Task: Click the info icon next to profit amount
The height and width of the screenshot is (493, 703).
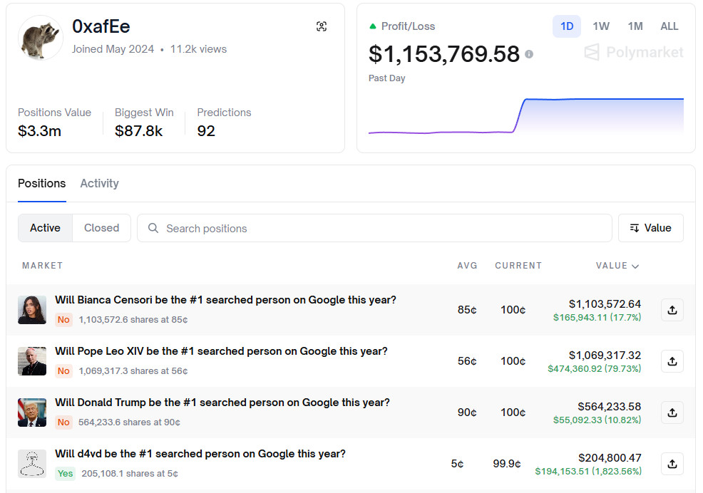Action: pyautogui.click(x=529, y=54)
